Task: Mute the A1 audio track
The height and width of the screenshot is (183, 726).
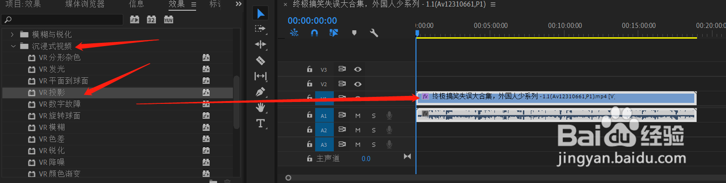Action: (358, 115)
